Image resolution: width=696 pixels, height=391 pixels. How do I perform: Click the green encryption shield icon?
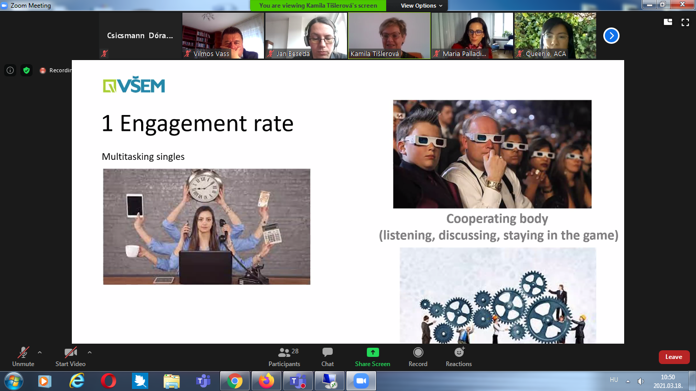[x=26, y=70]
